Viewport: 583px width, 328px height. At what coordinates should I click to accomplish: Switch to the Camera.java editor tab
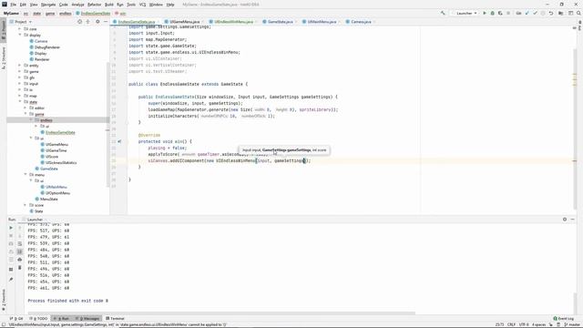[x=361, y=22]
